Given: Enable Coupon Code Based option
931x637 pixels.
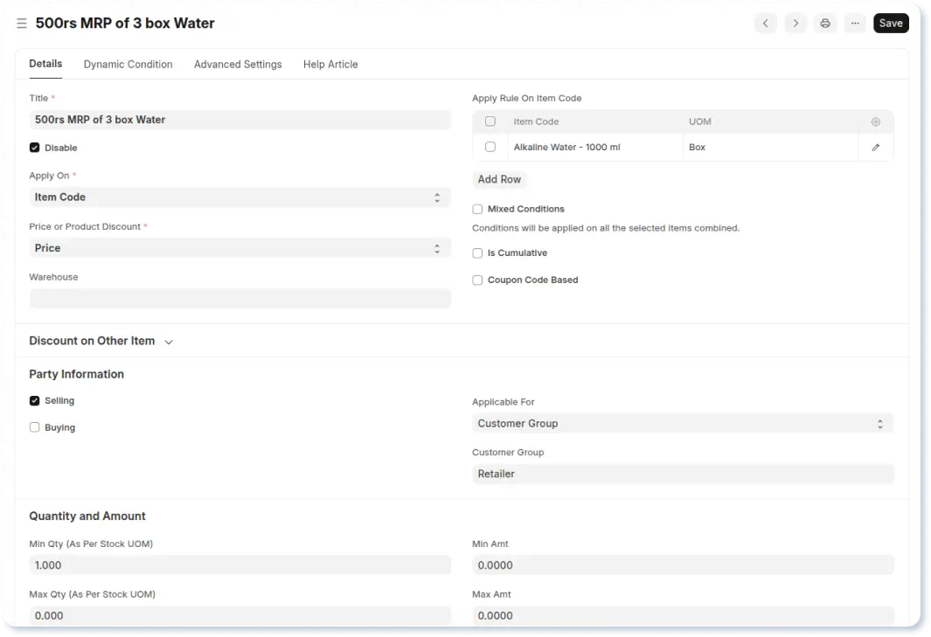Looking at the screenshot, I should [477, 280].
